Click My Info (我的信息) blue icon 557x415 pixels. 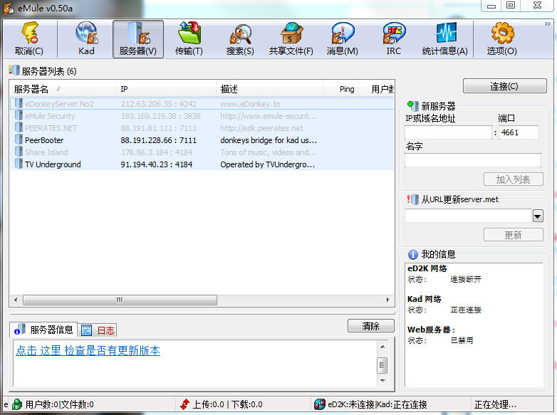[x=413, y=255]
